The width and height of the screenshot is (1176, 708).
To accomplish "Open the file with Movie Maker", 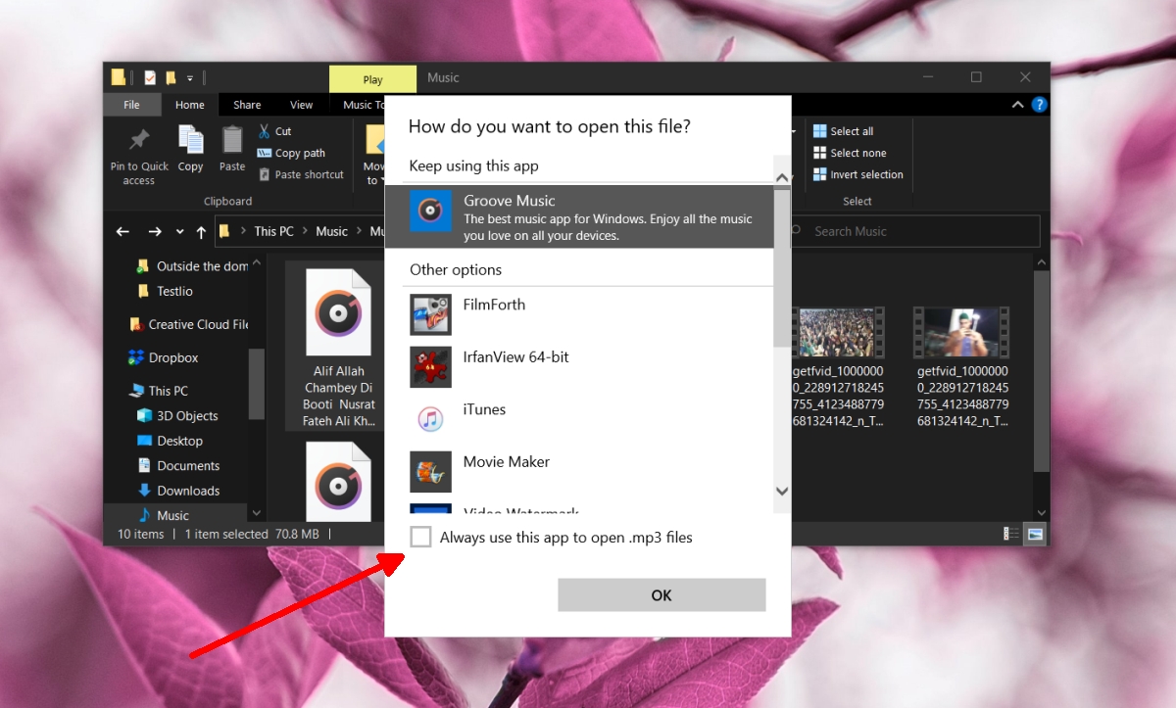I will (430, 471).
